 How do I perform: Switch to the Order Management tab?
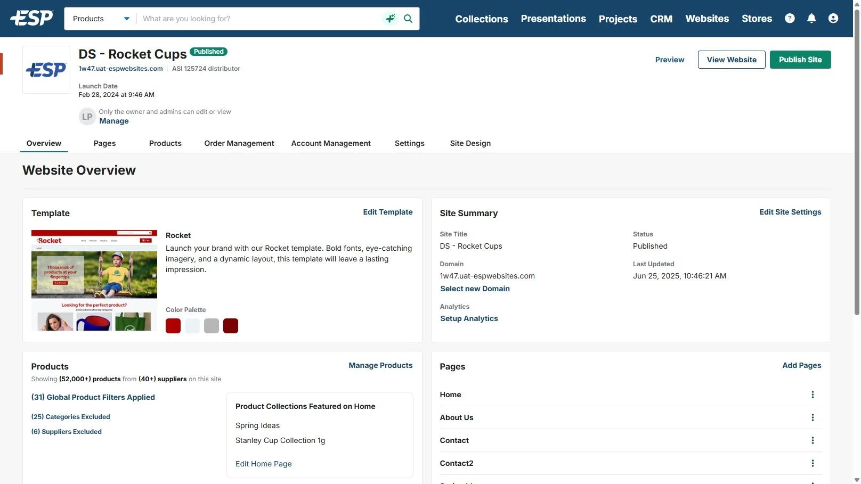[x=239, y=143]
